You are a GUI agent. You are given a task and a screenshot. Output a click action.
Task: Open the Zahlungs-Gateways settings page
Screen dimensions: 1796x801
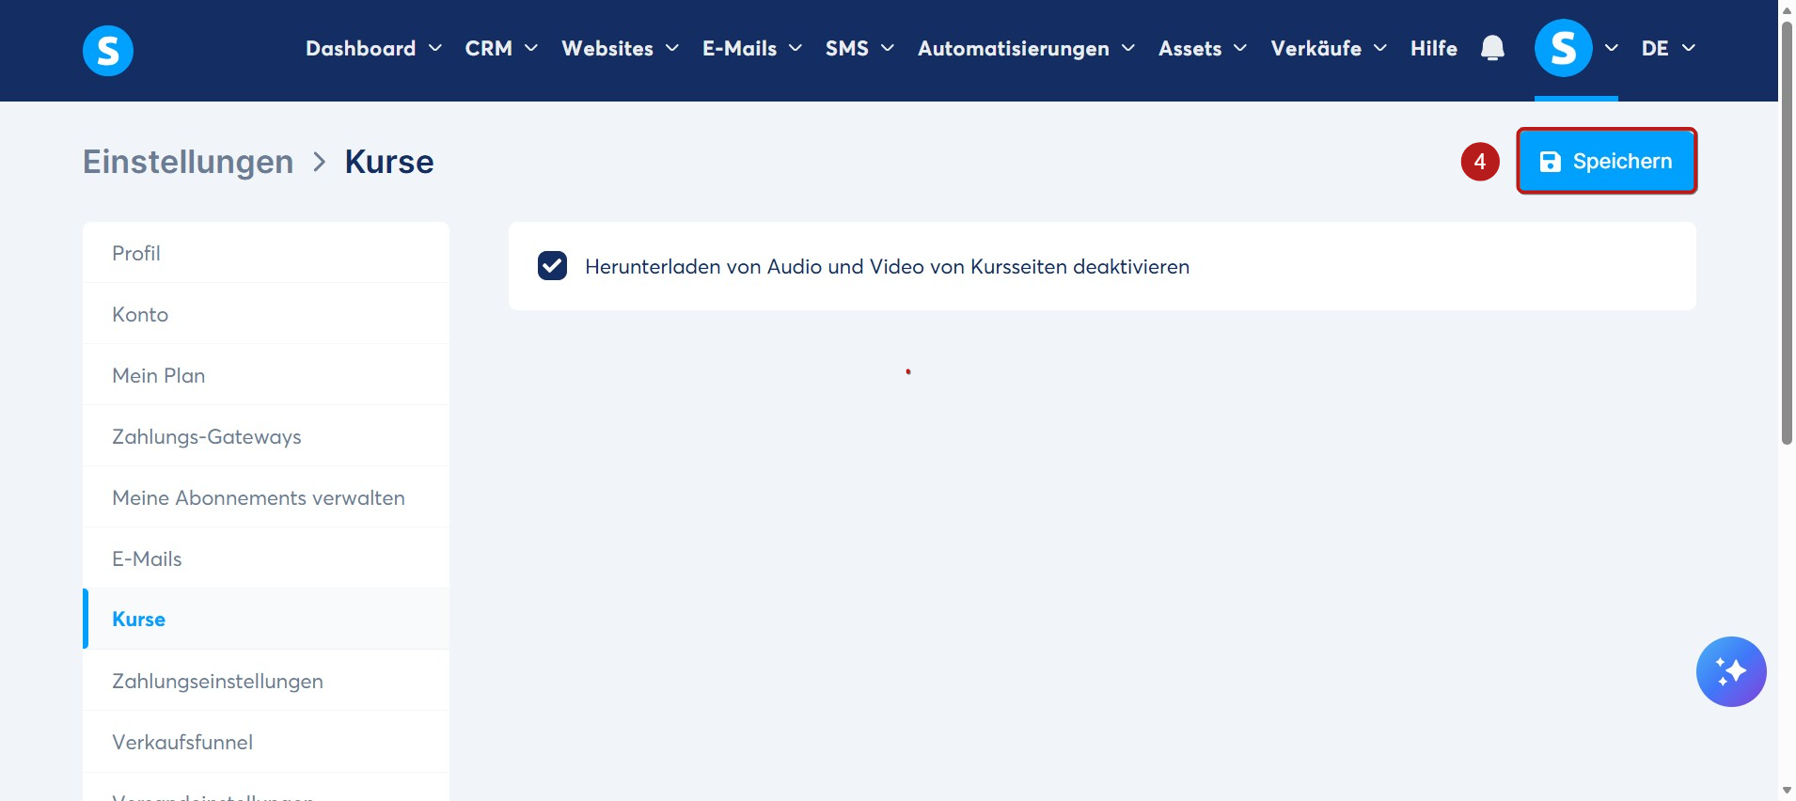click(x=266, y=436)
